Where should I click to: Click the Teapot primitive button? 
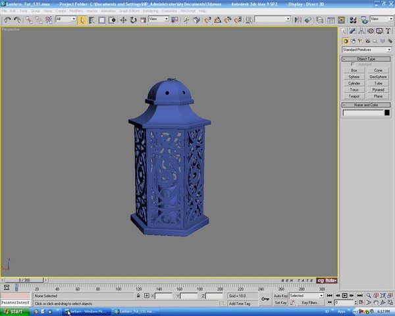click(x=354, y=96)
